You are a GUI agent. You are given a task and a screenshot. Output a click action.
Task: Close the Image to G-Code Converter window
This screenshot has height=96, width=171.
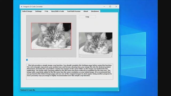tap(116, 6)
